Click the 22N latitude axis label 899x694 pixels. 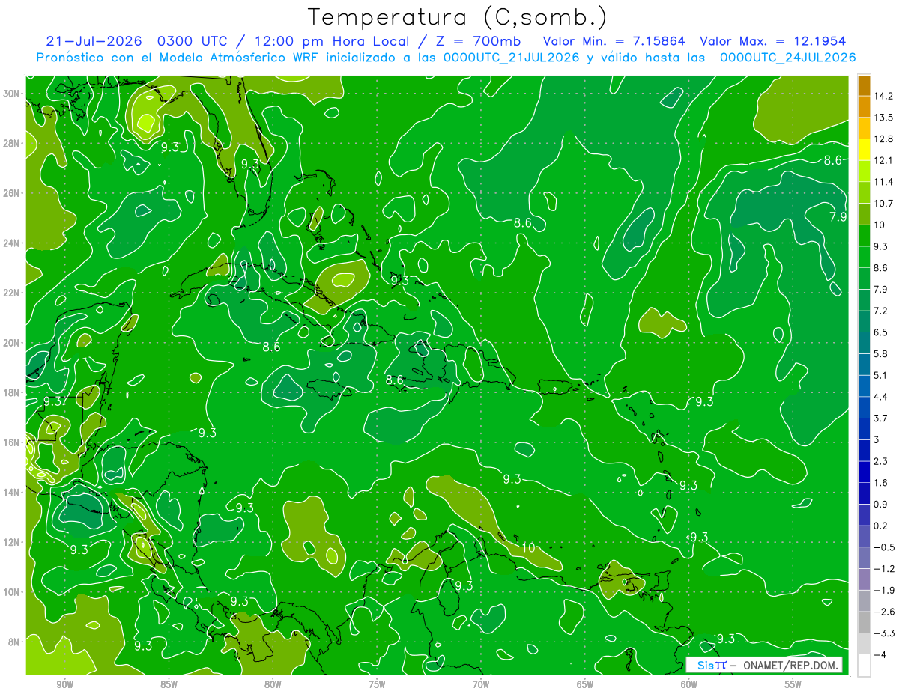[13, 293]
